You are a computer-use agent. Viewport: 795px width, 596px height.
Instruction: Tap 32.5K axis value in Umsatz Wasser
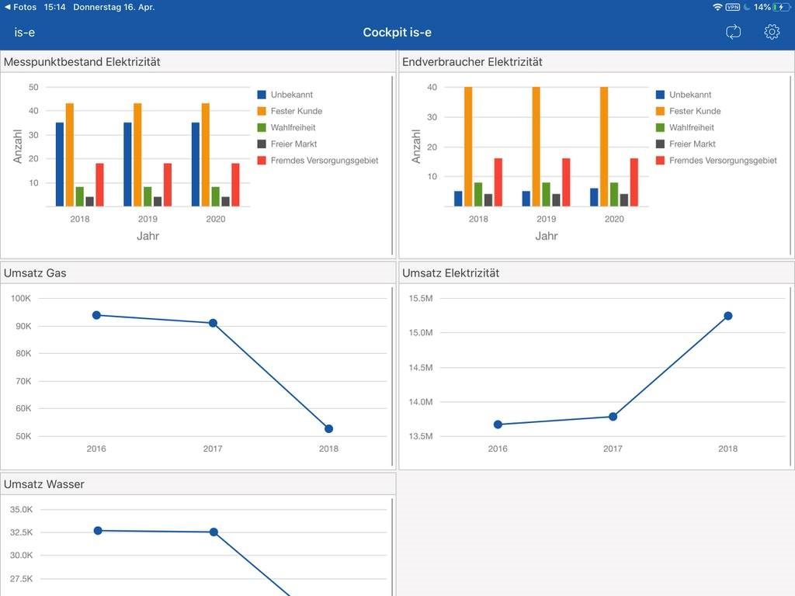pos(21,532)
